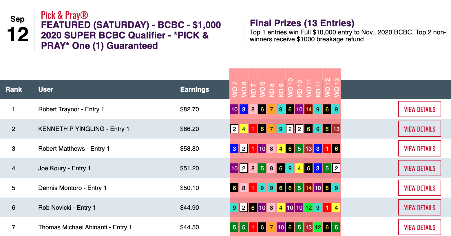Click View Details for Rob Novicki

419,208
